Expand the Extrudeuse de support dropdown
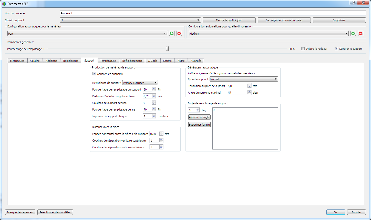 coord(140,83)
